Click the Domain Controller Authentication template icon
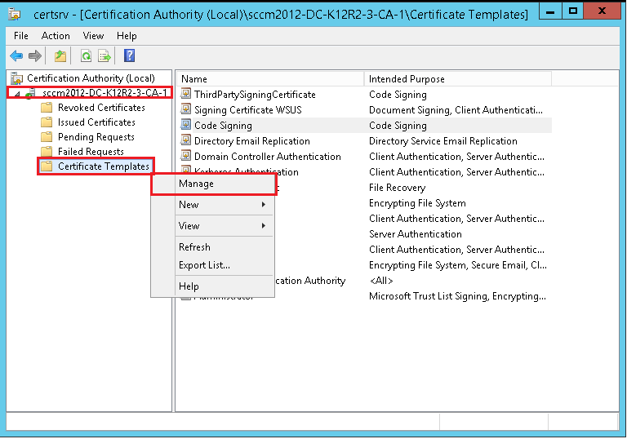The image size is (627, 439). [185, 156]
